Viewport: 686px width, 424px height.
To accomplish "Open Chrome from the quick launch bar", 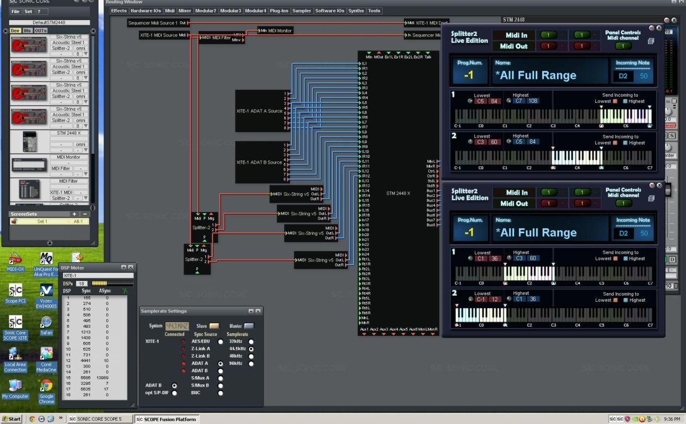I will point(32,419).
